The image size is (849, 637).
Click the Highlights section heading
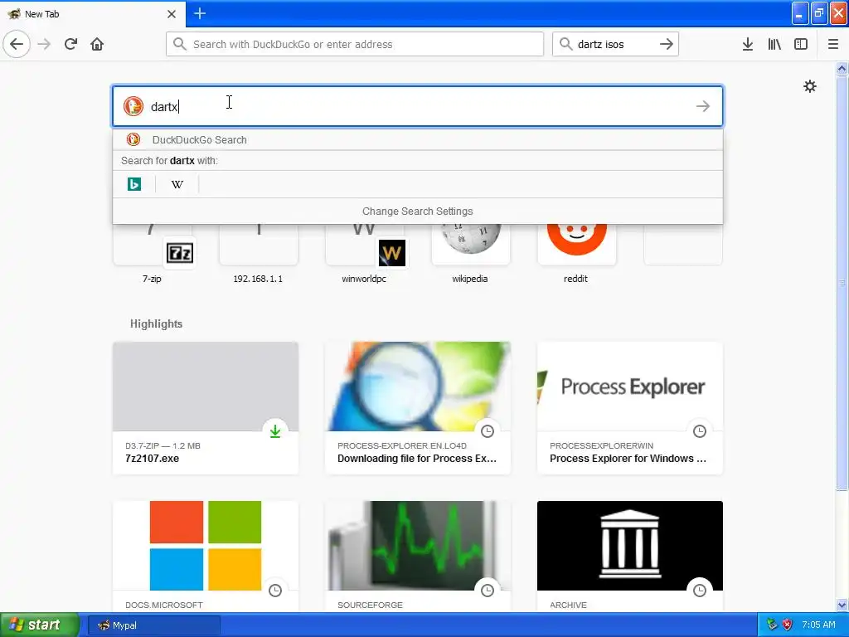tap(157, 324)
